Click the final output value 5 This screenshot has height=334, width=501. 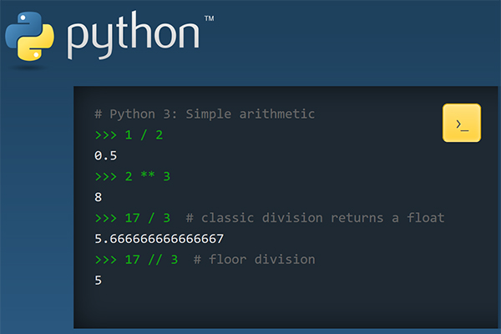[x=99, y=281]
